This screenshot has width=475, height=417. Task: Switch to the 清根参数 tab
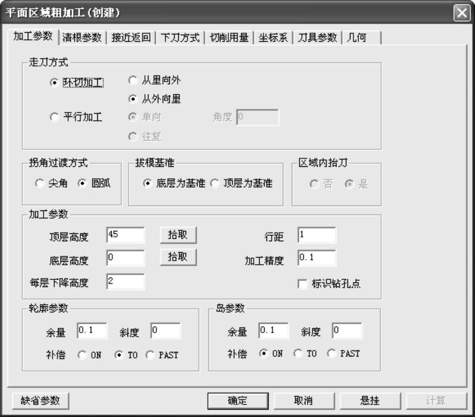[x=82, y=38]
